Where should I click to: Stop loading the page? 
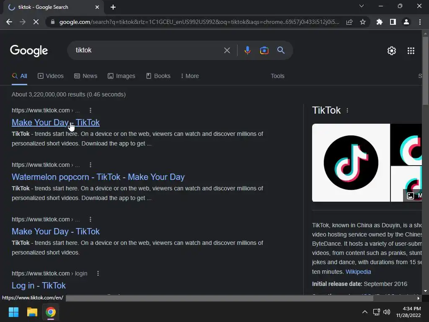pyautogui.click(x=36, y=22)
